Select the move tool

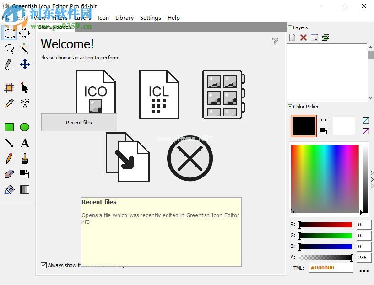[x=25, y=65]
